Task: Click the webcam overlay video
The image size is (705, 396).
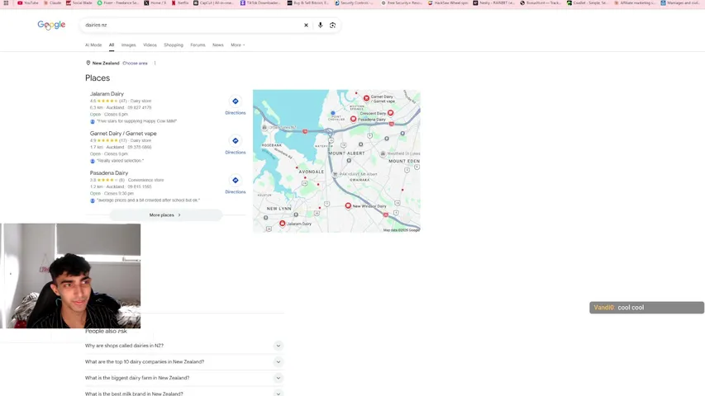Action: coord(70,276)
